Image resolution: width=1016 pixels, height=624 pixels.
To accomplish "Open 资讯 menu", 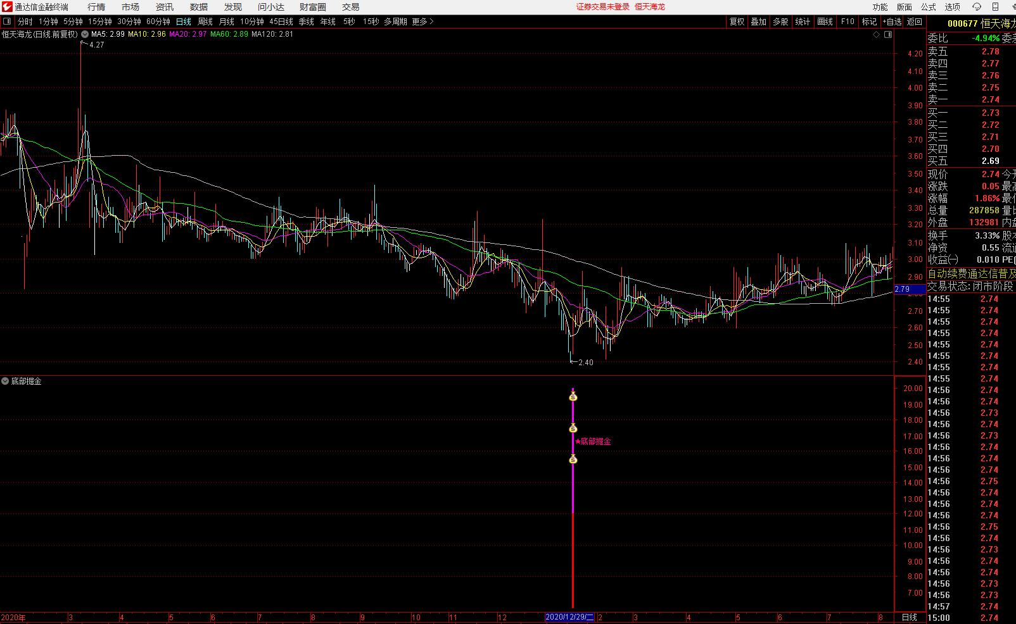I will point(165,7).
